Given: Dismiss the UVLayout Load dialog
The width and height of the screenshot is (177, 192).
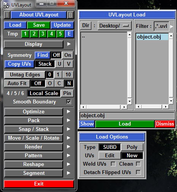Looking at the screenshot, I should coord(165,124).
